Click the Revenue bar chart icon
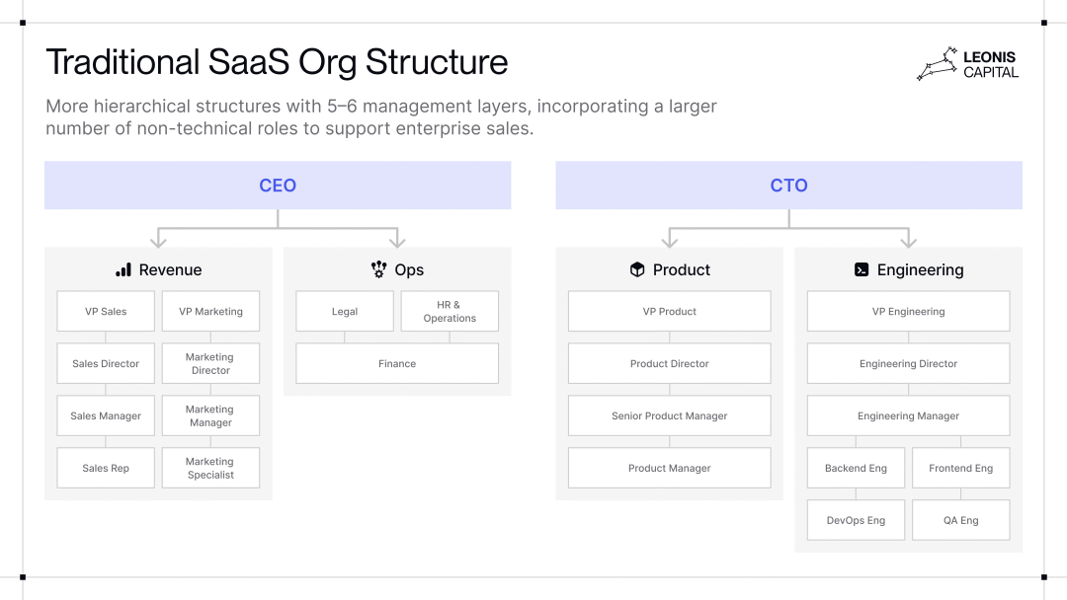Image resolution: width=1067 pixels, height=600 pixels. pos(123,269)
